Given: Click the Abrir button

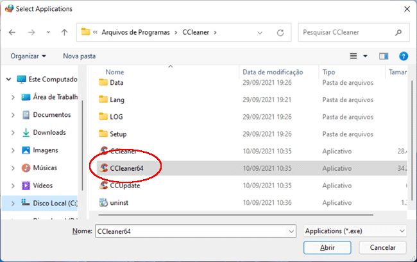Looking at the screenshot, I should click(327, 247).
